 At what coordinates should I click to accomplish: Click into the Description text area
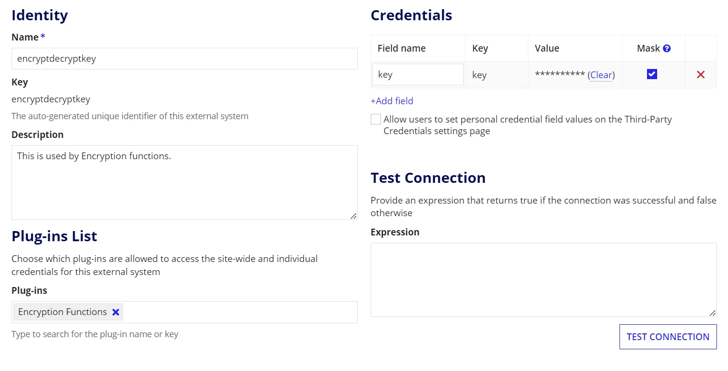185,182
